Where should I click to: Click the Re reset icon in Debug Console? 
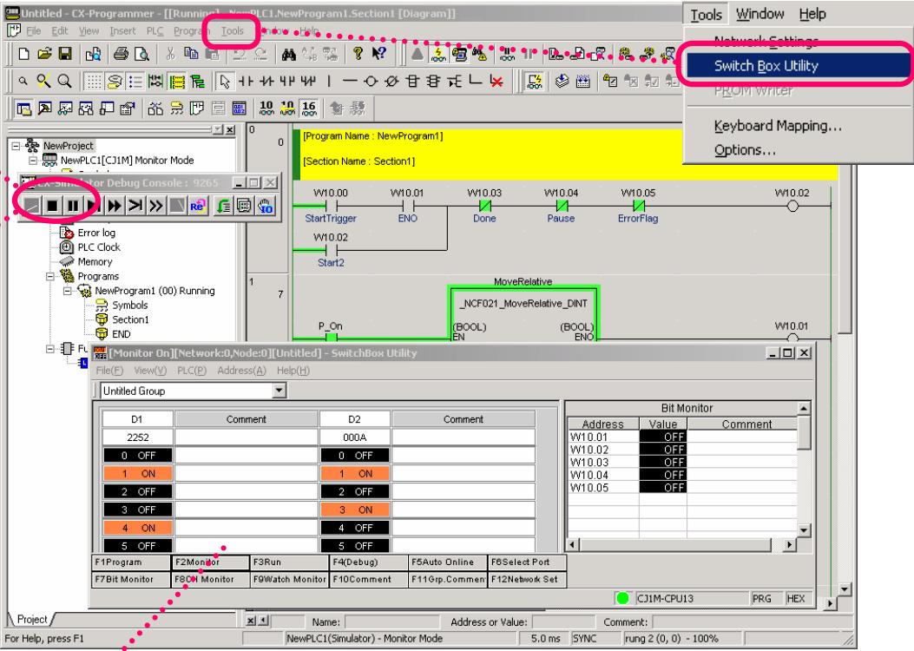pos(197,206)
